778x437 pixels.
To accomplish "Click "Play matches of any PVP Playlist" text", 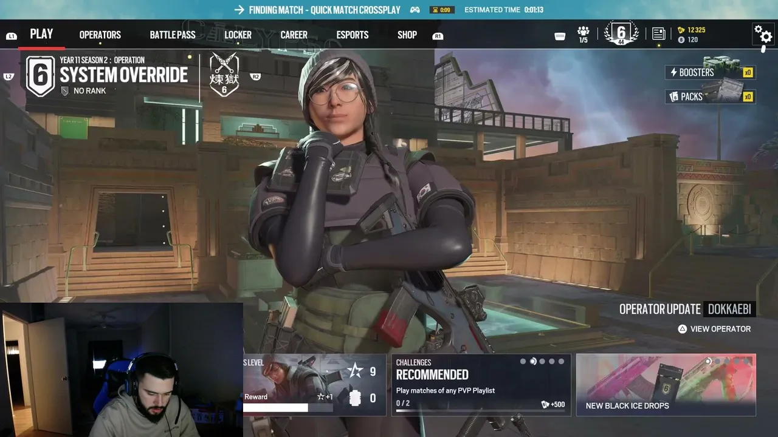I will click(x=446, y=390).
